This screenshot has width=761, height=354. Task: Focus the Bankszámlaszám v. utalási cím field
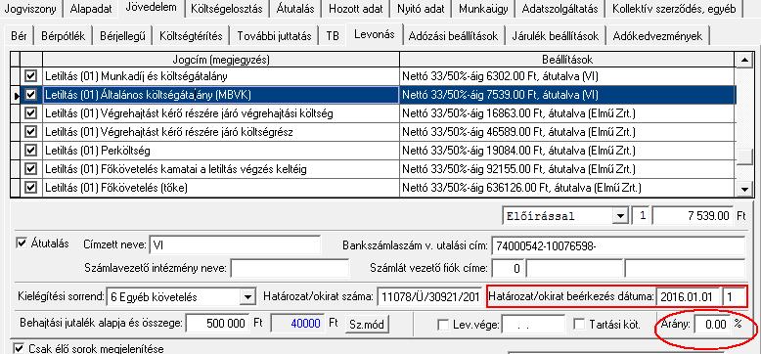pos(618,245)
